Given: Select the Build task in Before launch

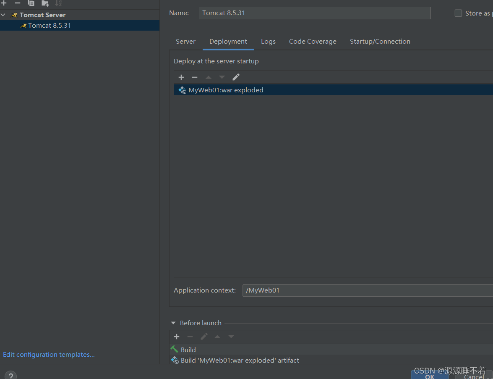Looking at the screenshot, I should pyautogui.click(x=331, y=350).
